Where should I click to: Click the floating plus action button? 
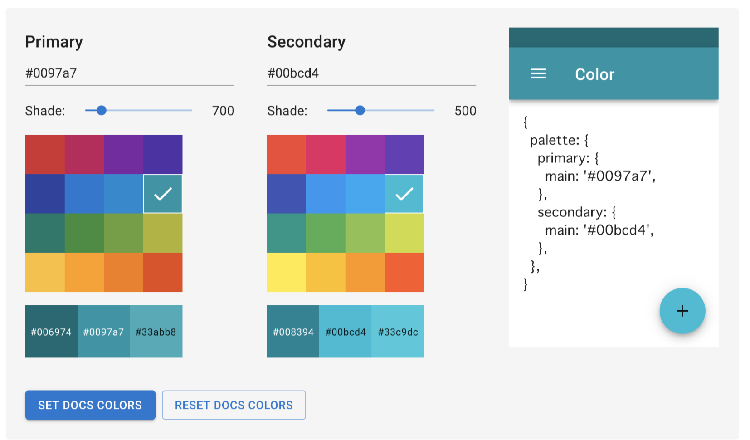(x=682, y=311)
